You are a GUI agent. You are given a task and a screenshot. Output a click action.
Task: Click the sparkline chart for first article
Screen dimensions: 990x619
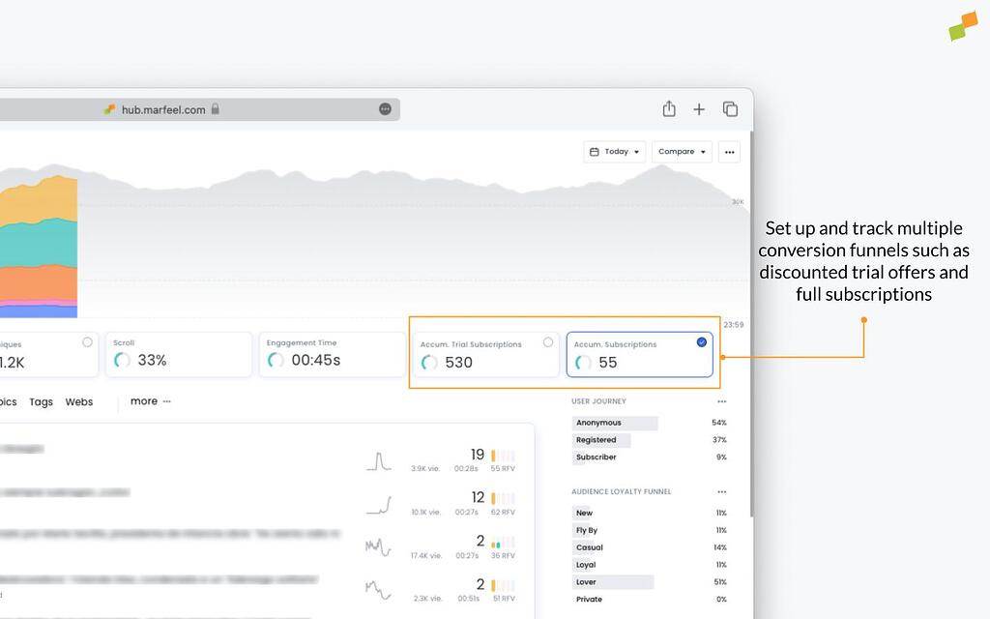click(x=378, y=461)
